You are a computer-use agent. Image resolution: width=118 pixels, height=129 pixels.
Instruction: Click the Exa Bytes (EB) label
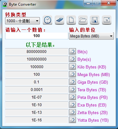point(92,105)
